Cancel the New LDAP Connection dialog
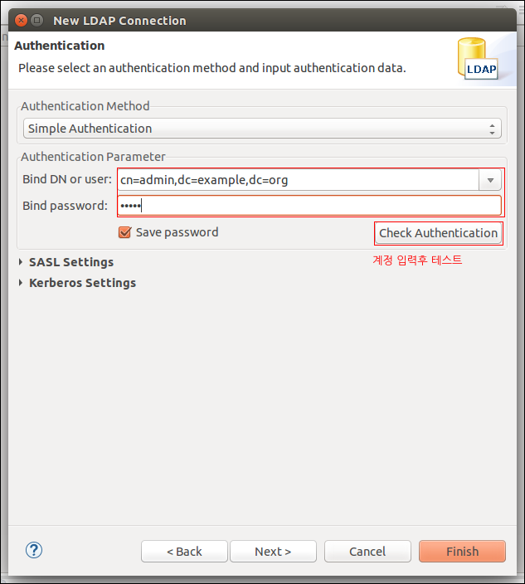The width and height of the screenshot is (525, 584). click(x=367, y=551)
